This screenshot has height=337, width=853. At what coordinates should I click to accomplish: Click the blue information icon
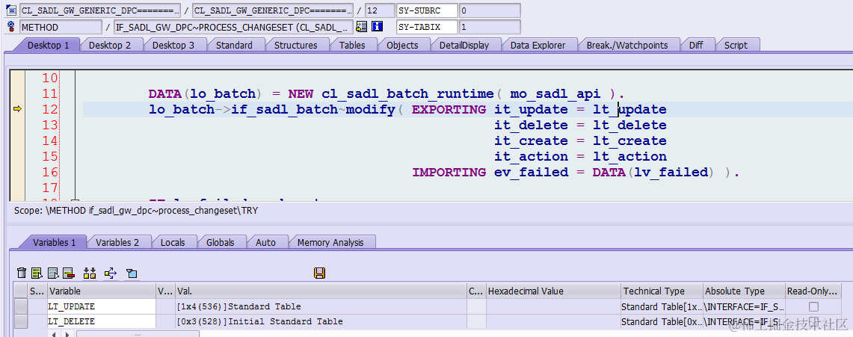coord(377,27)
